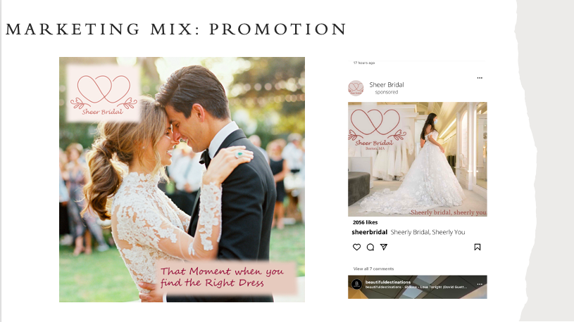The height and width of the screenshot is (322, 574).
Task: Save the post with the bookmark icon
Action: click(477, 247)
